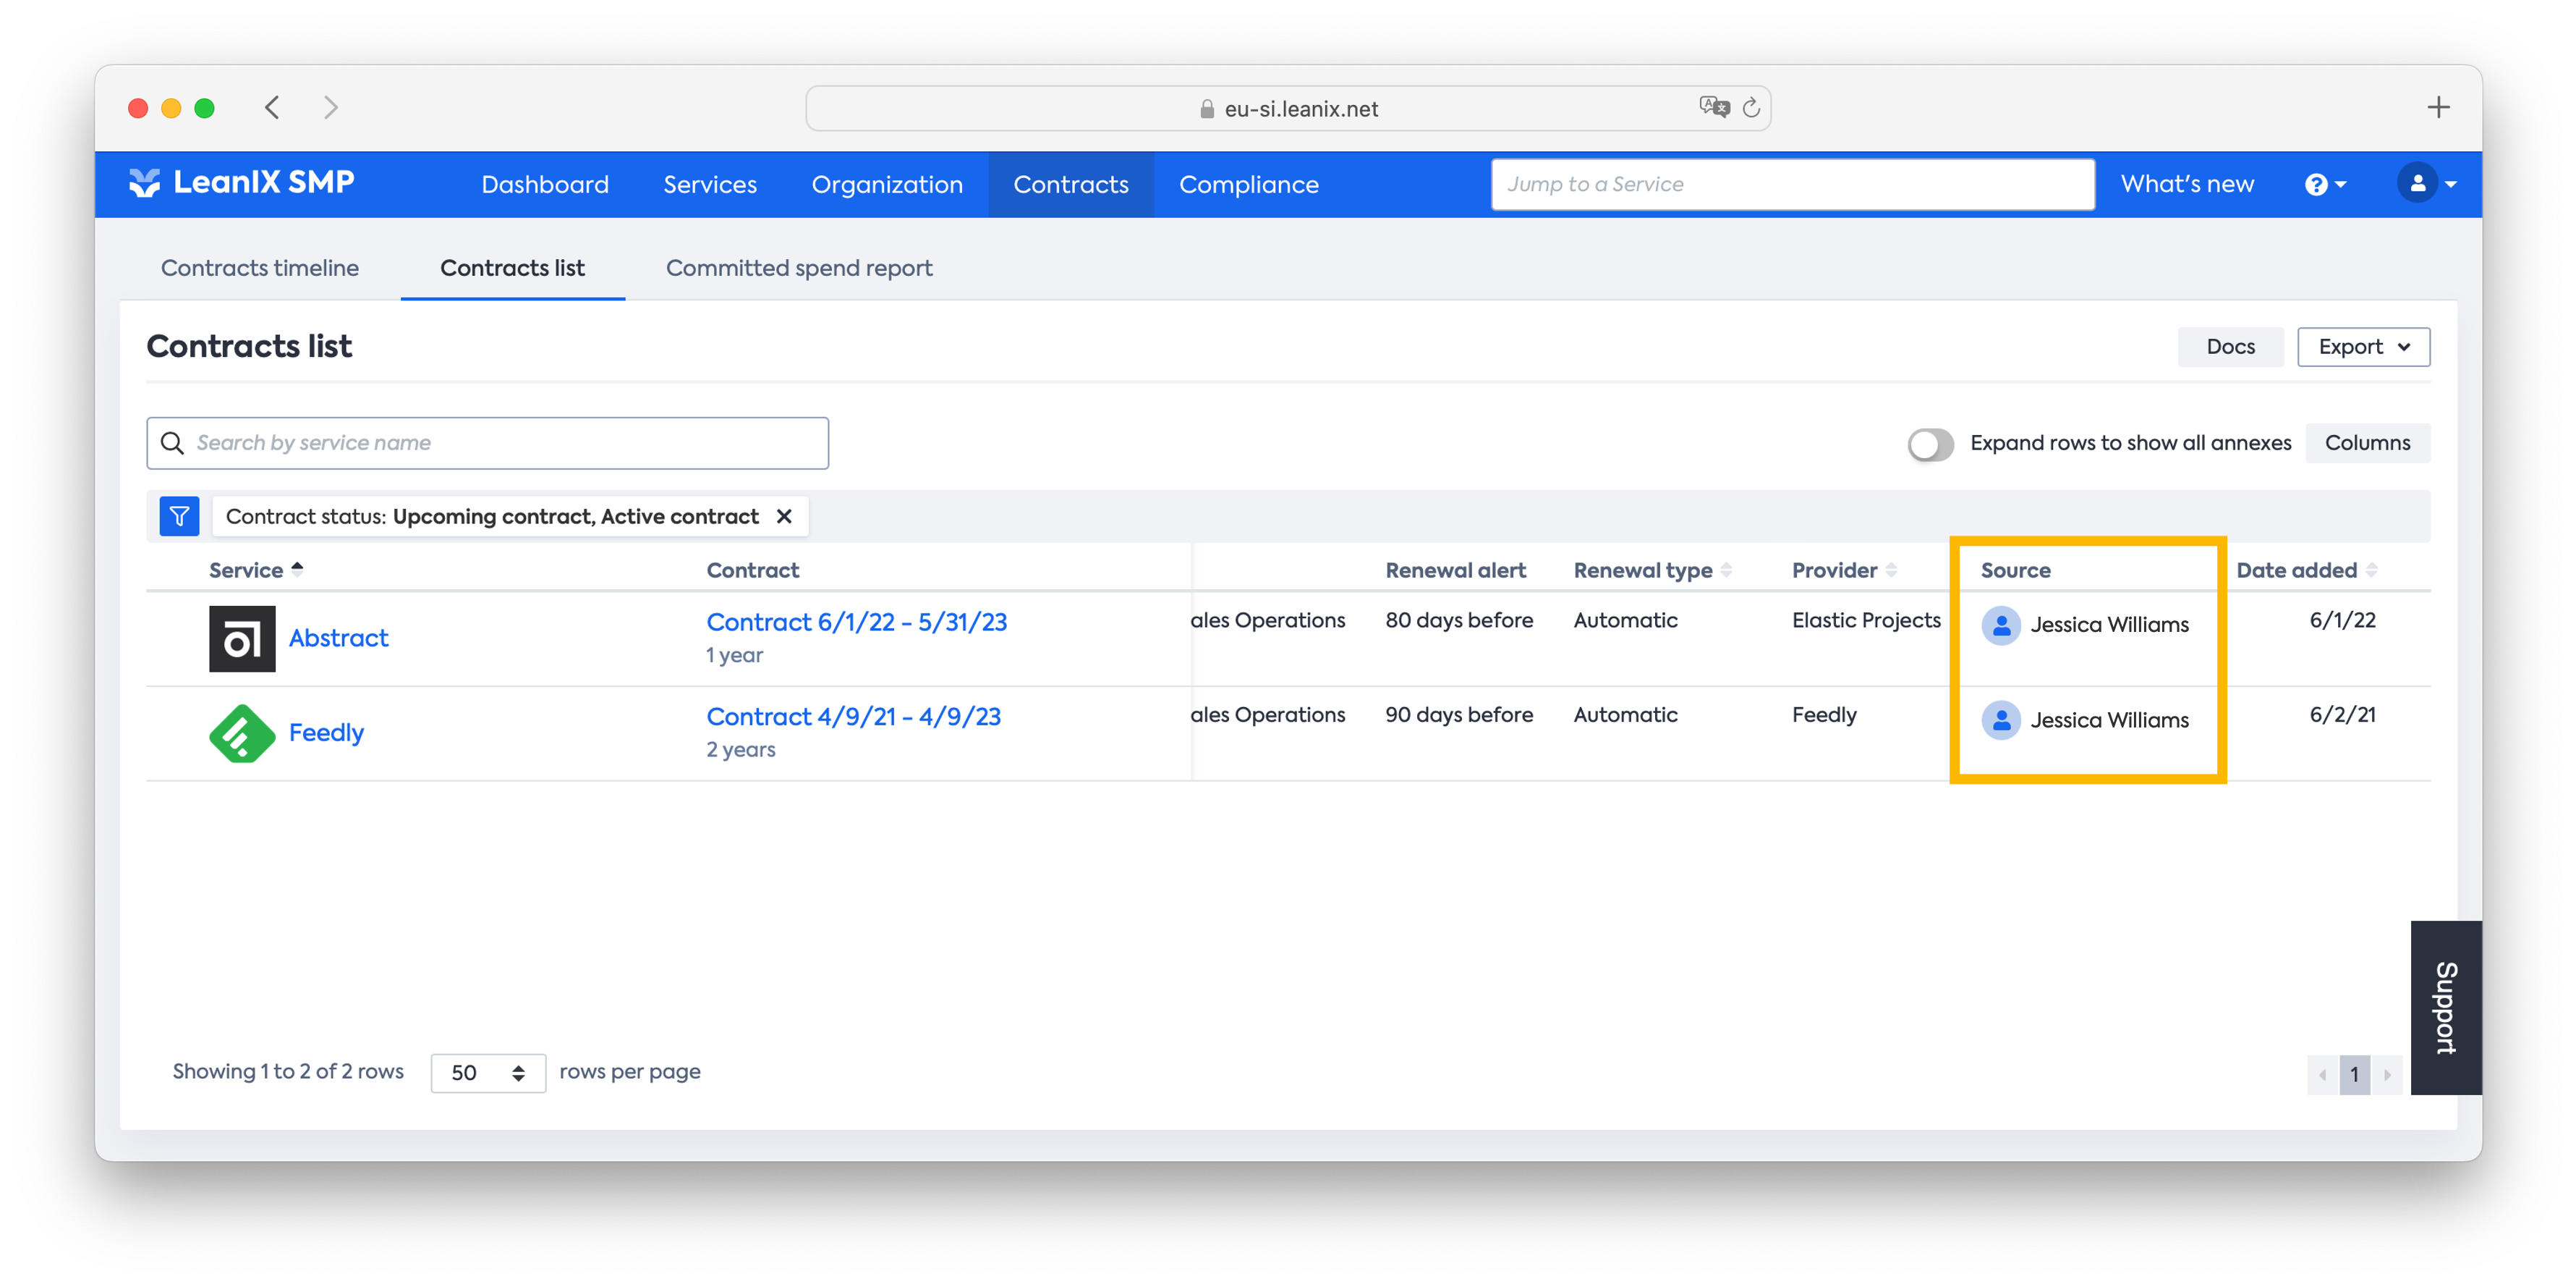
Task: Click the blue filter funnel icon
Action: 180,516
